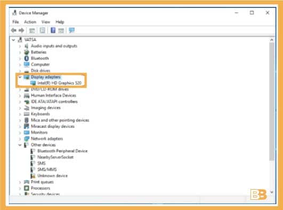Click the Human Interface Devices icon
Screen dimensions: 283x210
(x=27, y=96)
